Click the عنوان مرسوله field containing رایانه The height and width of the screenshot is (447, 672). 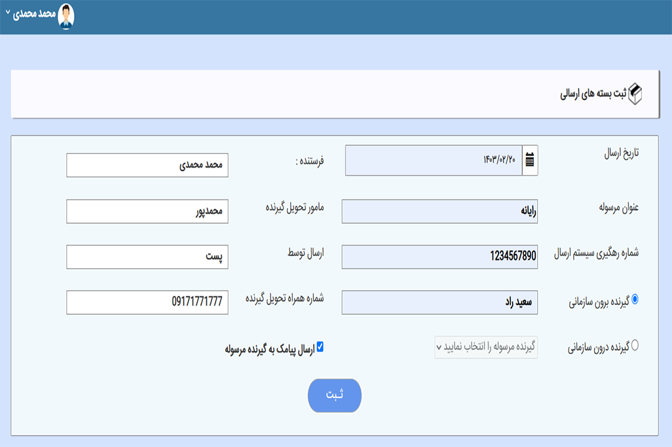tap(439, 211)
